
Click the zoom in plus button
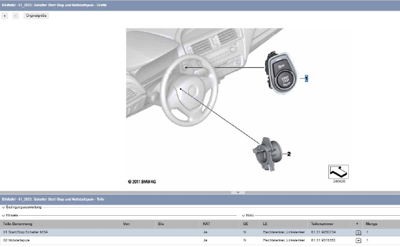[x=4, y=16]
